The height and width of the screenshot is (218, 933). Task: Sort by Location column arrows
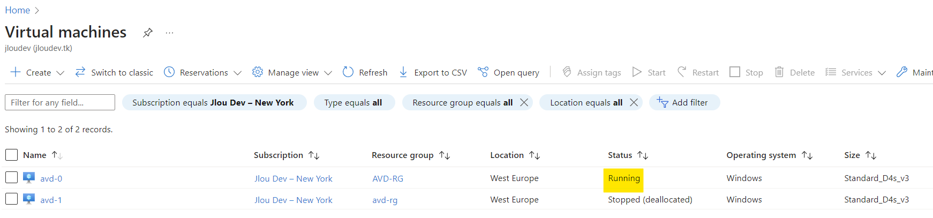tap(535, 155)
